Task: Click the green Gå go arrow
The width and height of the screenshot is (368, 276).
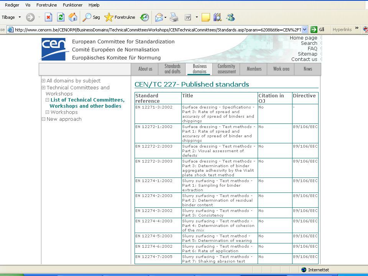Action: [x=314, y=30]
